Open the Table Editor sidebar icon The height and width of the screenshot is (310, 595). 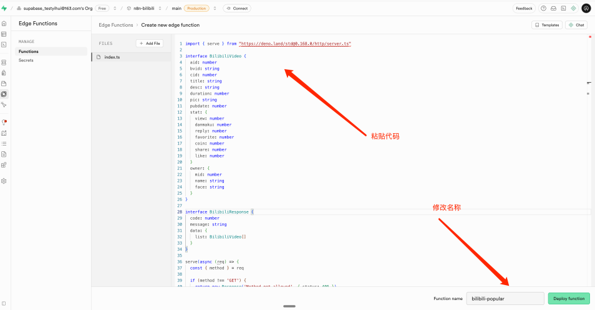pos(4,34)
